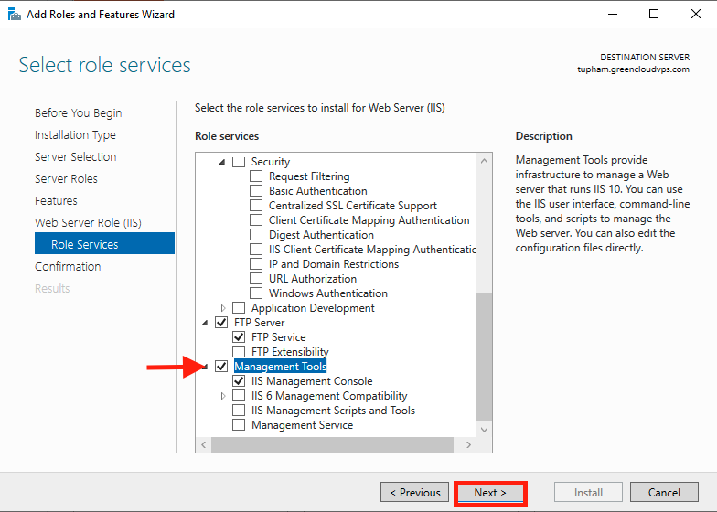Click the Next button
The image size is (717, 512).
click(490, 492)
